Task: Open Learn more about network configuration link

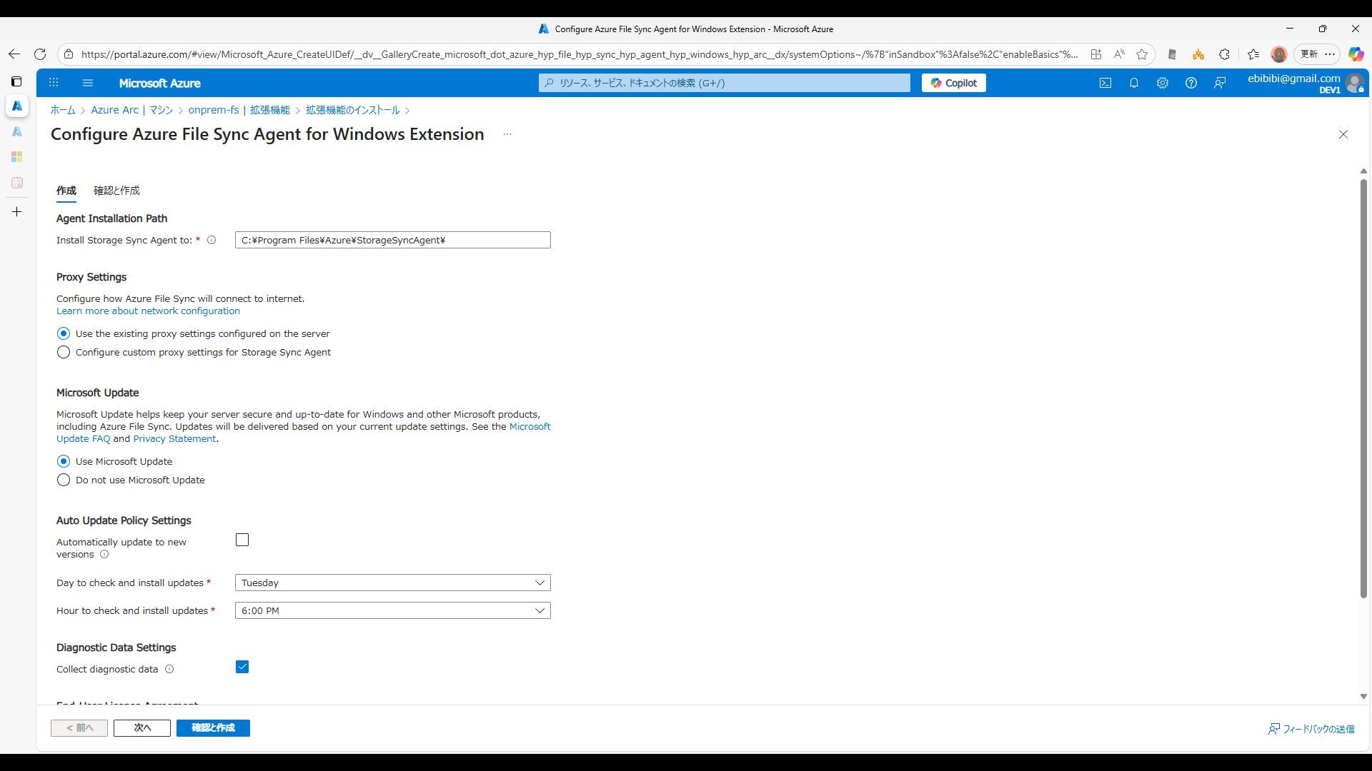Action: click(148, 311)
